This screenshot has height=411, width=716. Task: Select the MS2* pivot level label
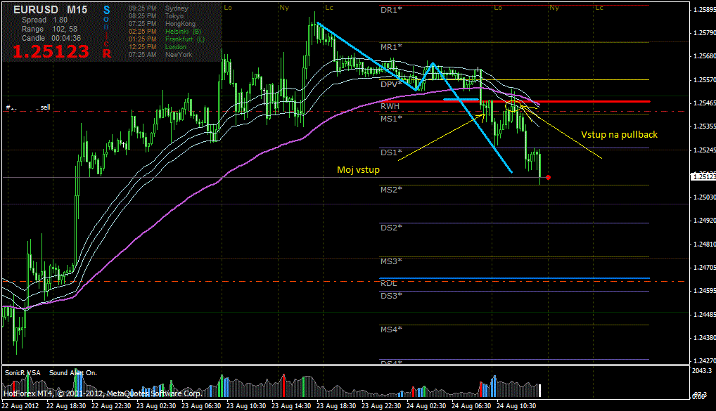(391, 190)
